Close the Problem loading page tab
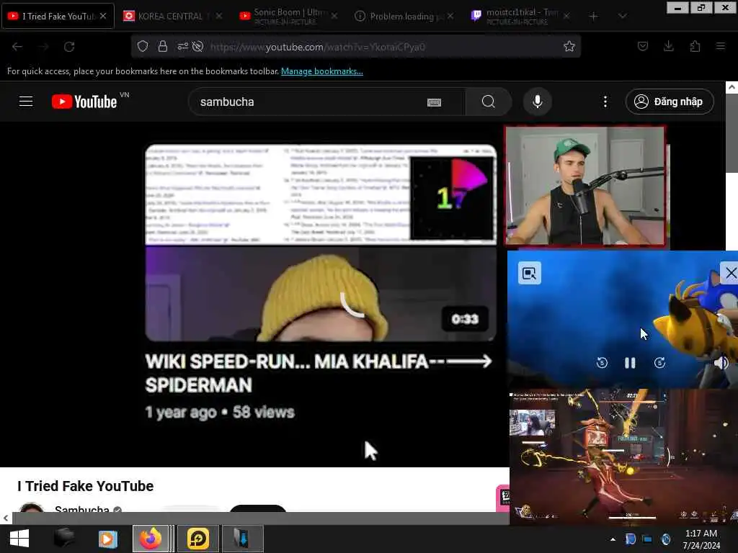Viewport: 738px width, 553px height. point(450,16)
